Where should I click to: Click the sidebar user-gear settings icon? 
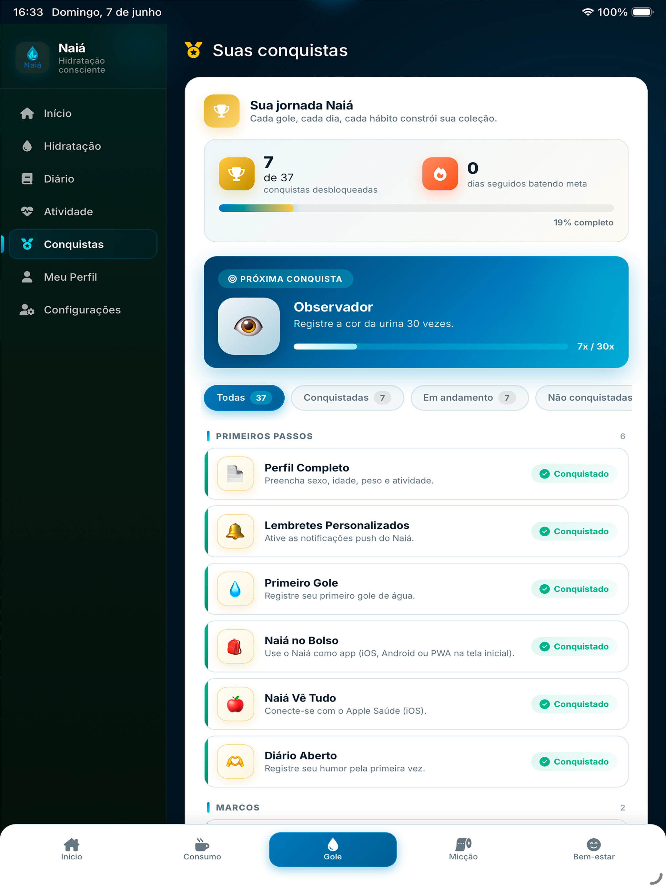(27, 310)
